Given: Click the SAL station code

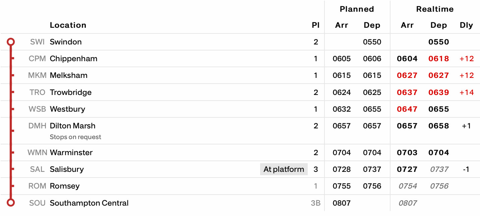Looking at the screenshot, I should (x=37, y=169).
